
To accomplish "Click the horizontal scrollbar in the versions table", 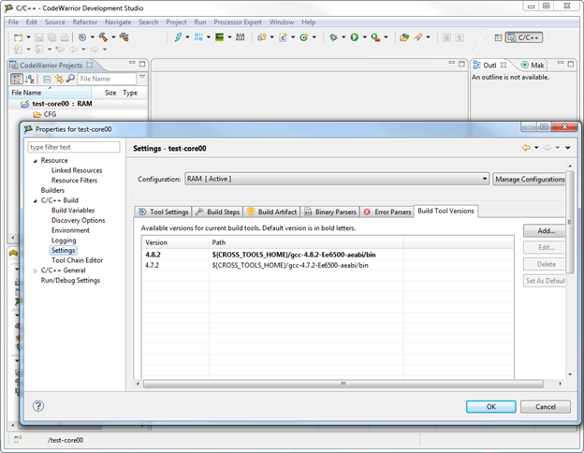I will [343, 384].
